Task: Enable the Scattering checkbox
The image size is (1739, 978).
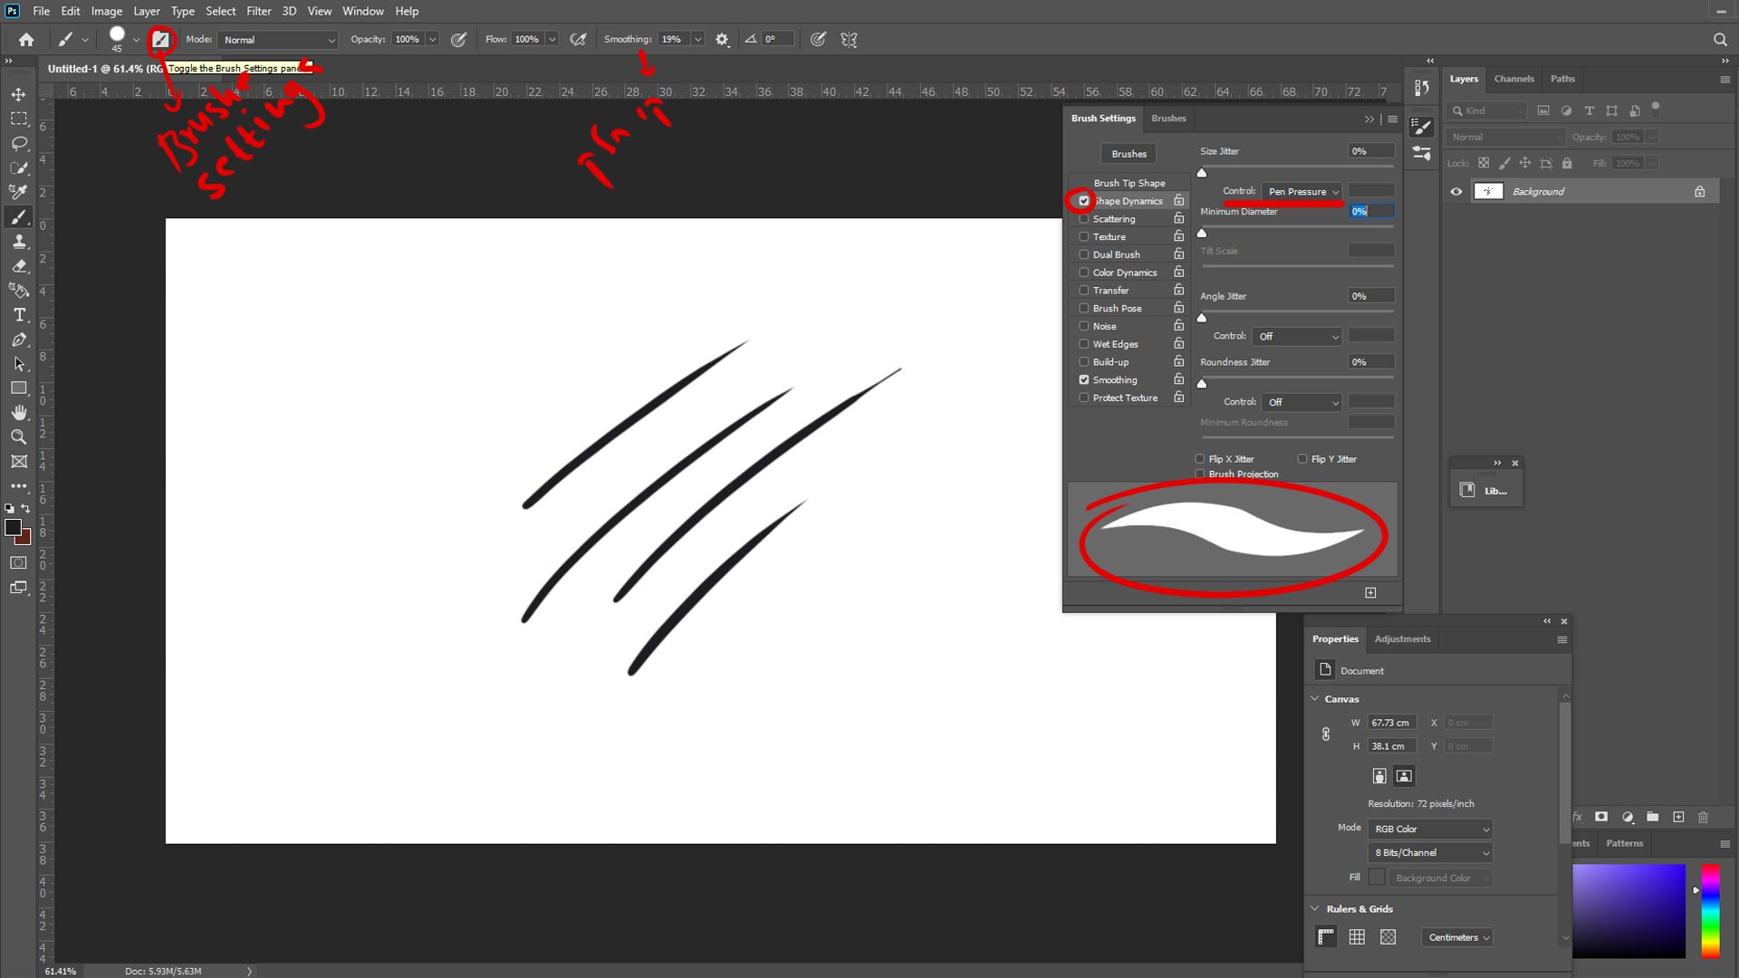Action: [x=1083, y=219]
